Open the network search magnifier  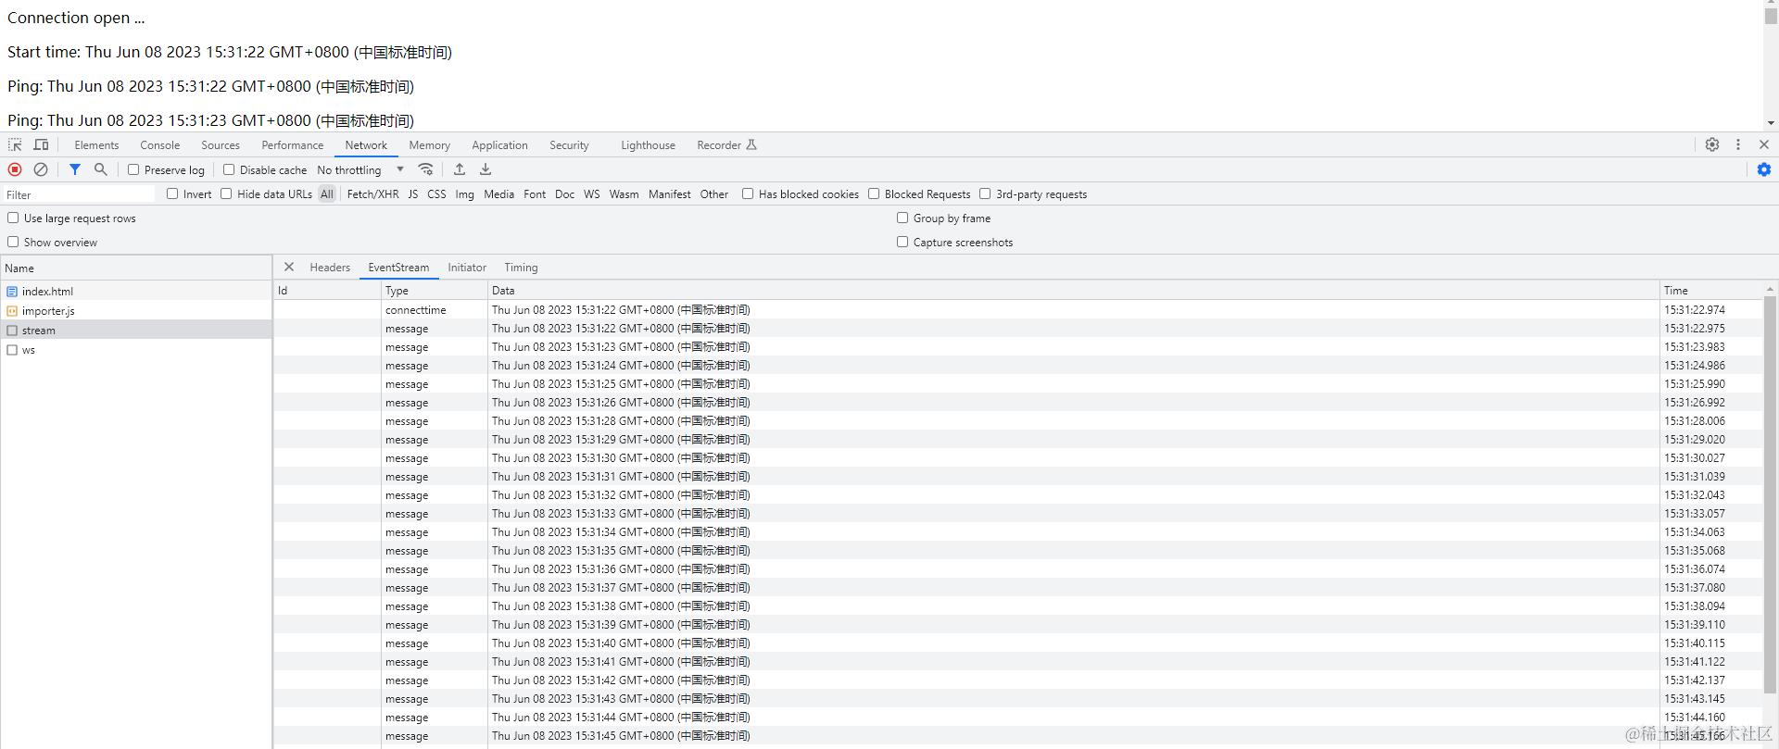(x=101, y=169)
